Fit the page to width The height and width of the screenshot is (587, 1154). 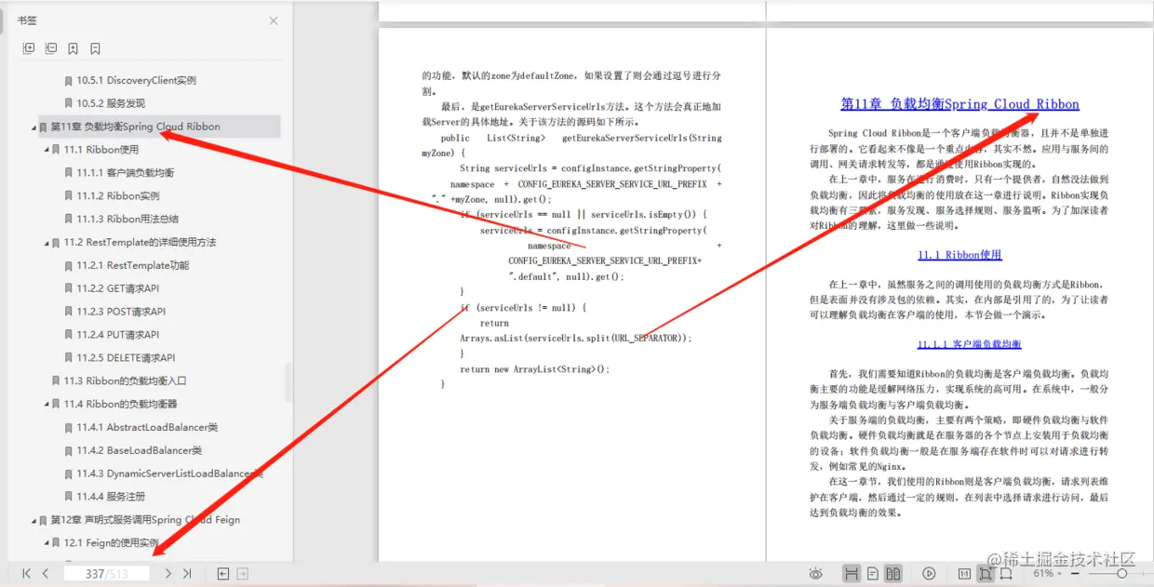point(1006,574)
